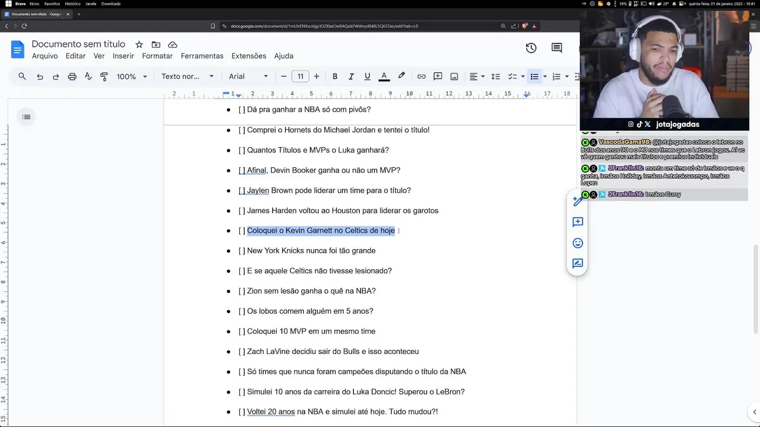Open the move document folder icon
Screen dimensions: 760x427
(x=156, y=44)
